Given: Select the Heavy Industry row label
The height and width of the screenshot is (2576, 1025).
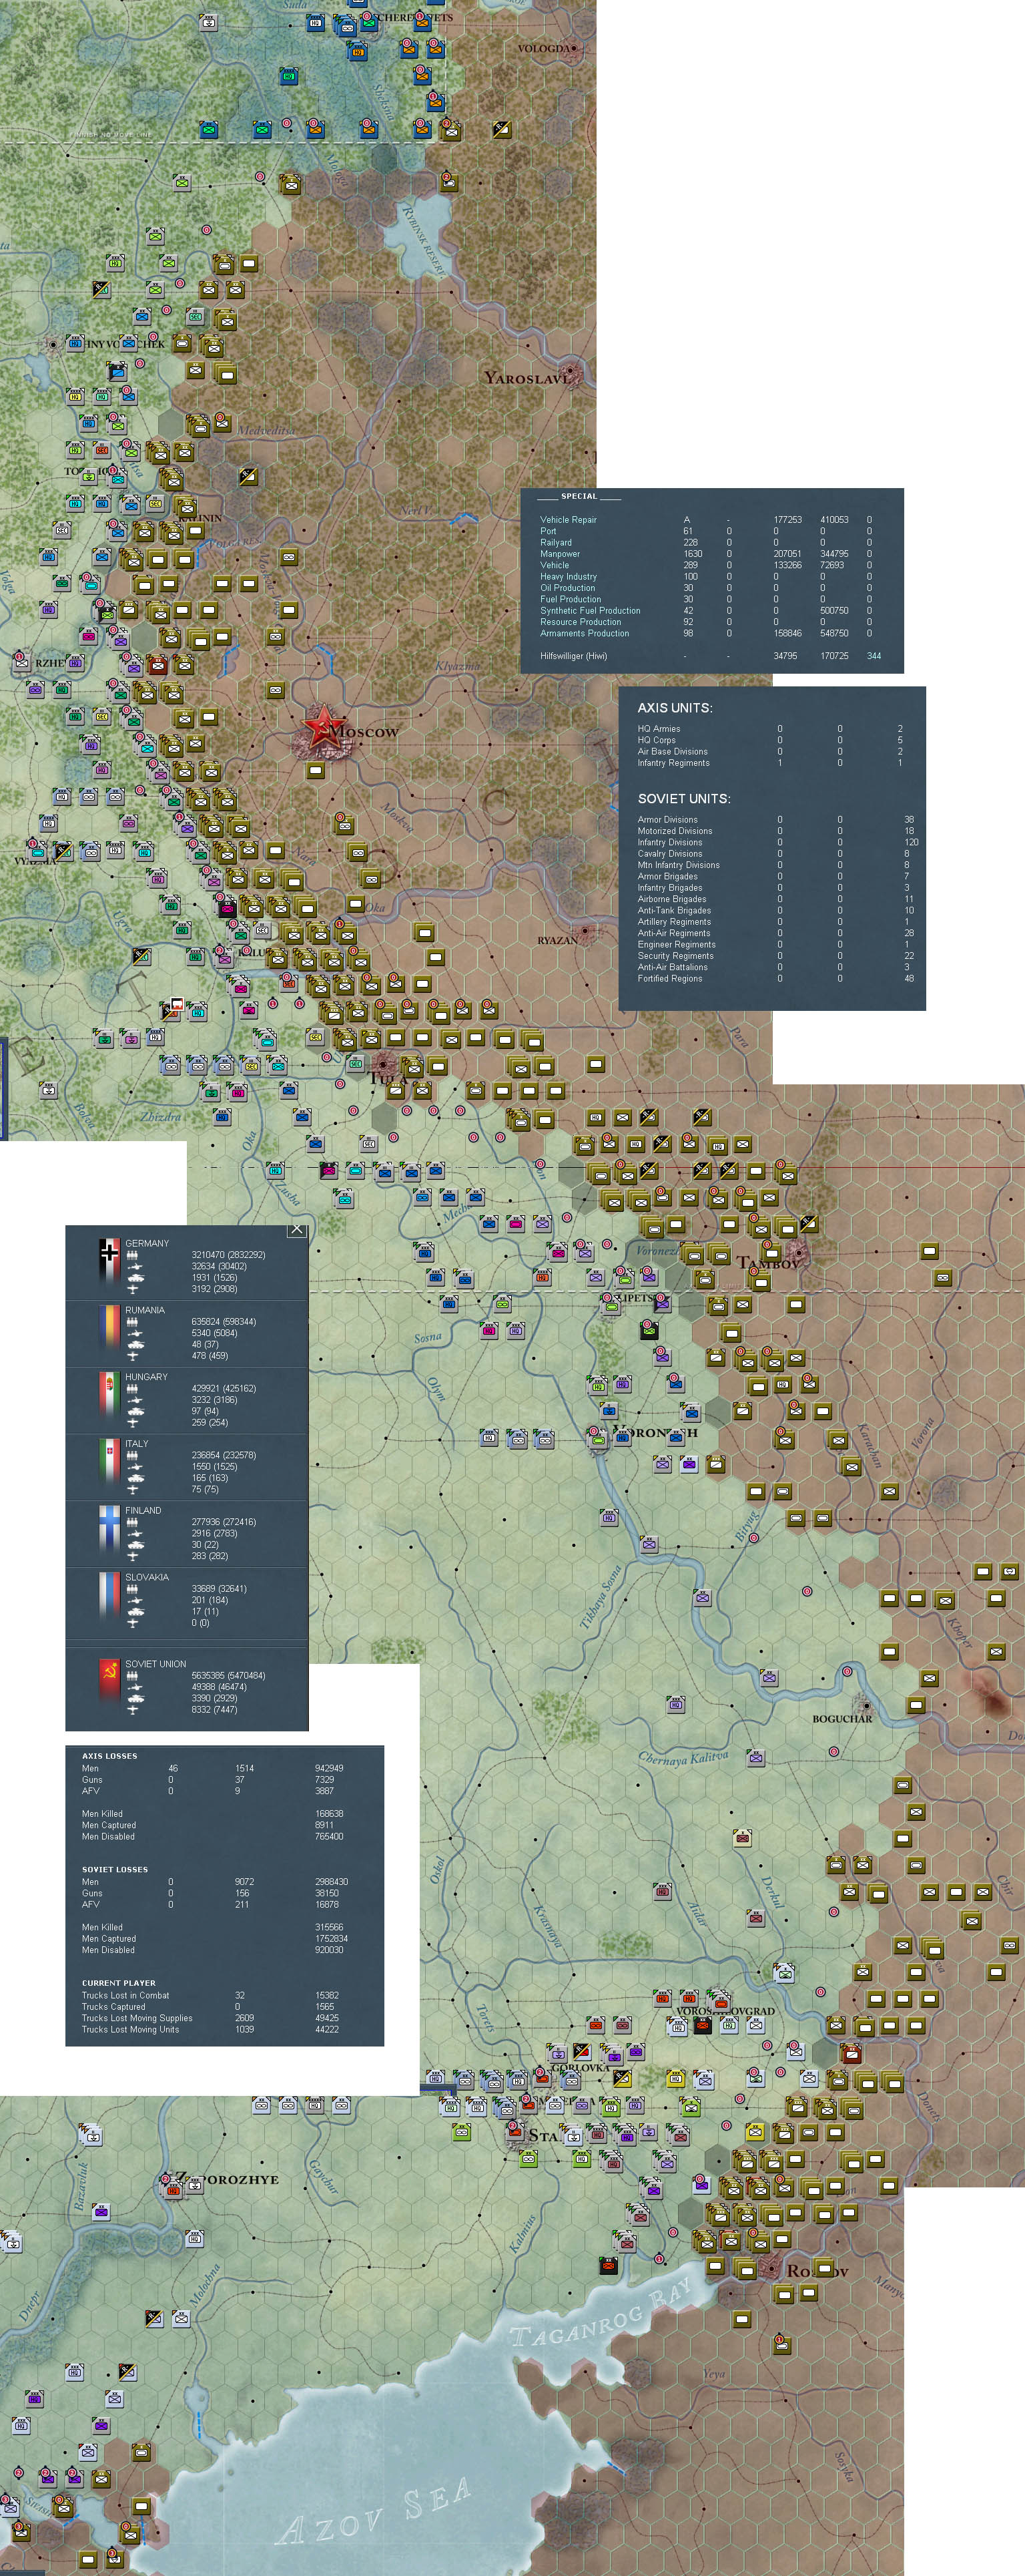Looking at the screenshot, I should coord(569,577).
